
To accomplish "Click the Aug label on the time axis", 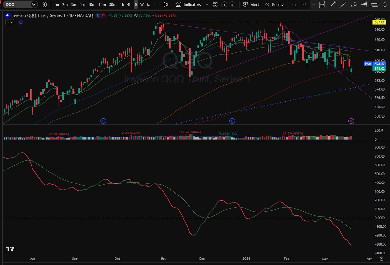I will (x=32, y=259).
